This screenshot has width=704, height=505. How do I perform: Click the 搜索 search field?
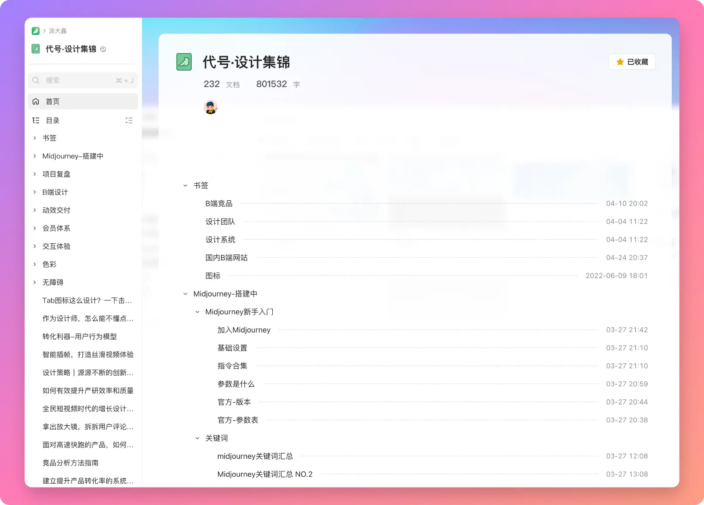tap(78, 81)
